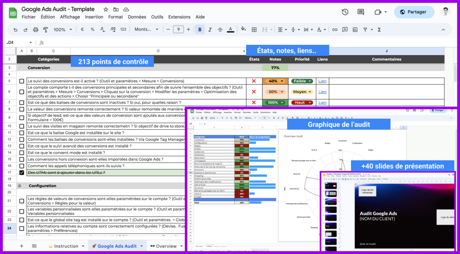This screenshot has height=254, width=460.
Task: Increase decimal places
Action: tap(113, 30)
